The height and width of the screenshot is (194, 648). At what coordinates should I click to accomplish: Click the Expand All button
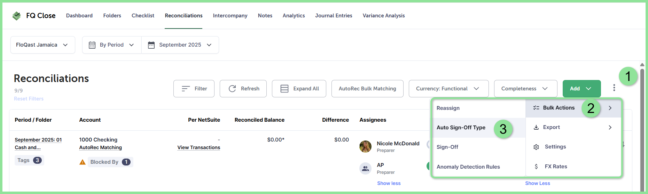299,89
